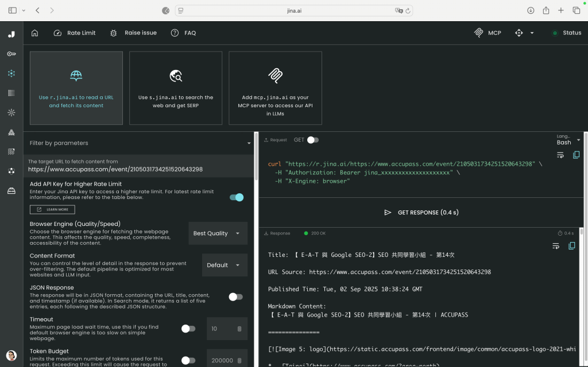Click the Response label in result panel
Image resolution: width=588 pixels, height=367 pixels.
pyautogui.click(x=277, y=233)
